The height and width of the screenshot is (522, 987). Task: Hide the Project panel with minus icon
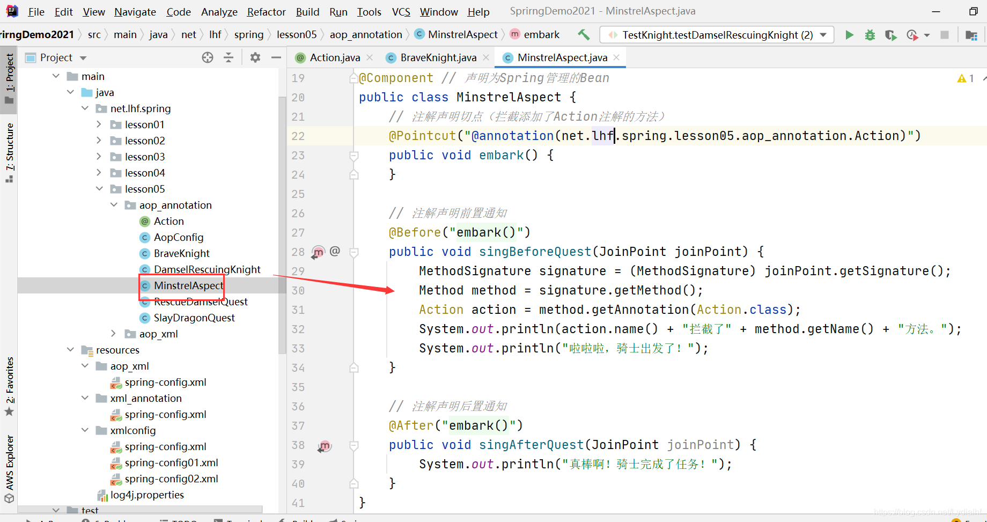pyautogui.click(x=276, y=57)
